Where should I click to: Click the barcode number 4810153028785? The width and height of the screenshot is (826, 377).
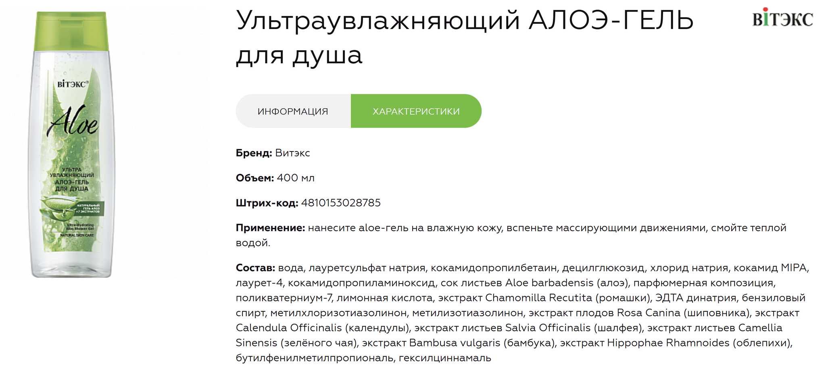pyautogui.click(x=341, y=203)
